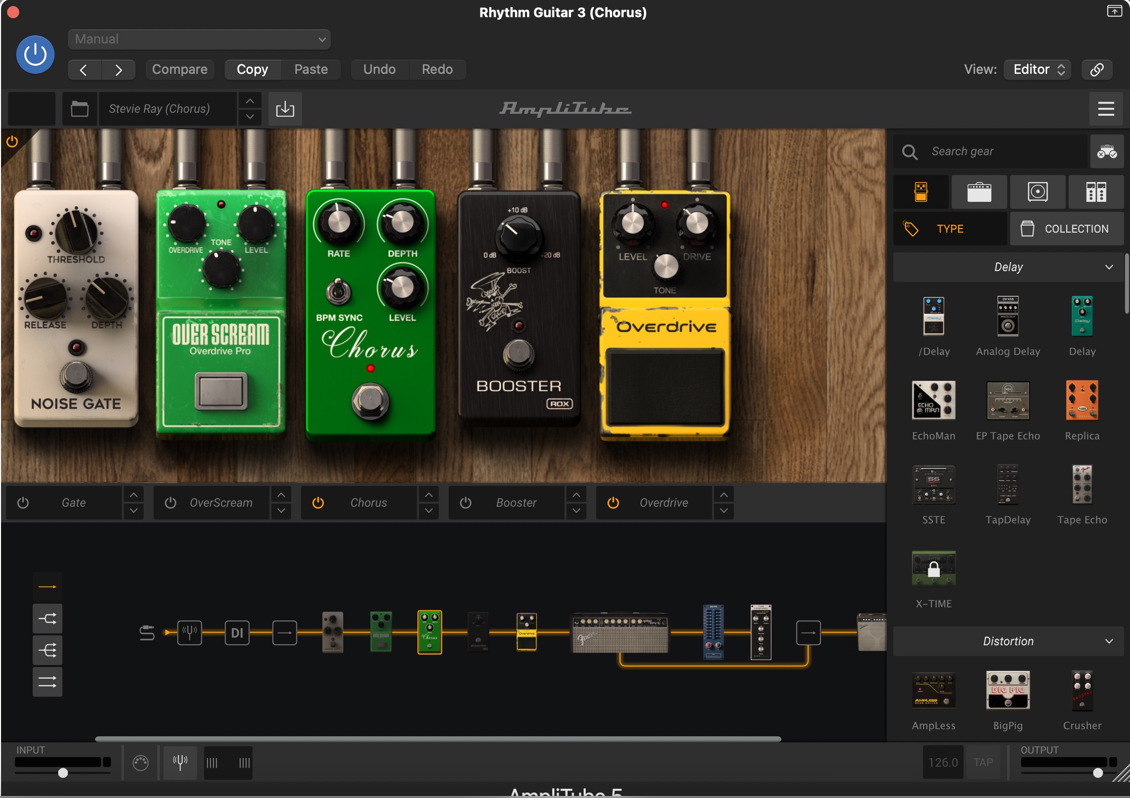Click the Overdrive slot up arrow

tap(724, 495)
